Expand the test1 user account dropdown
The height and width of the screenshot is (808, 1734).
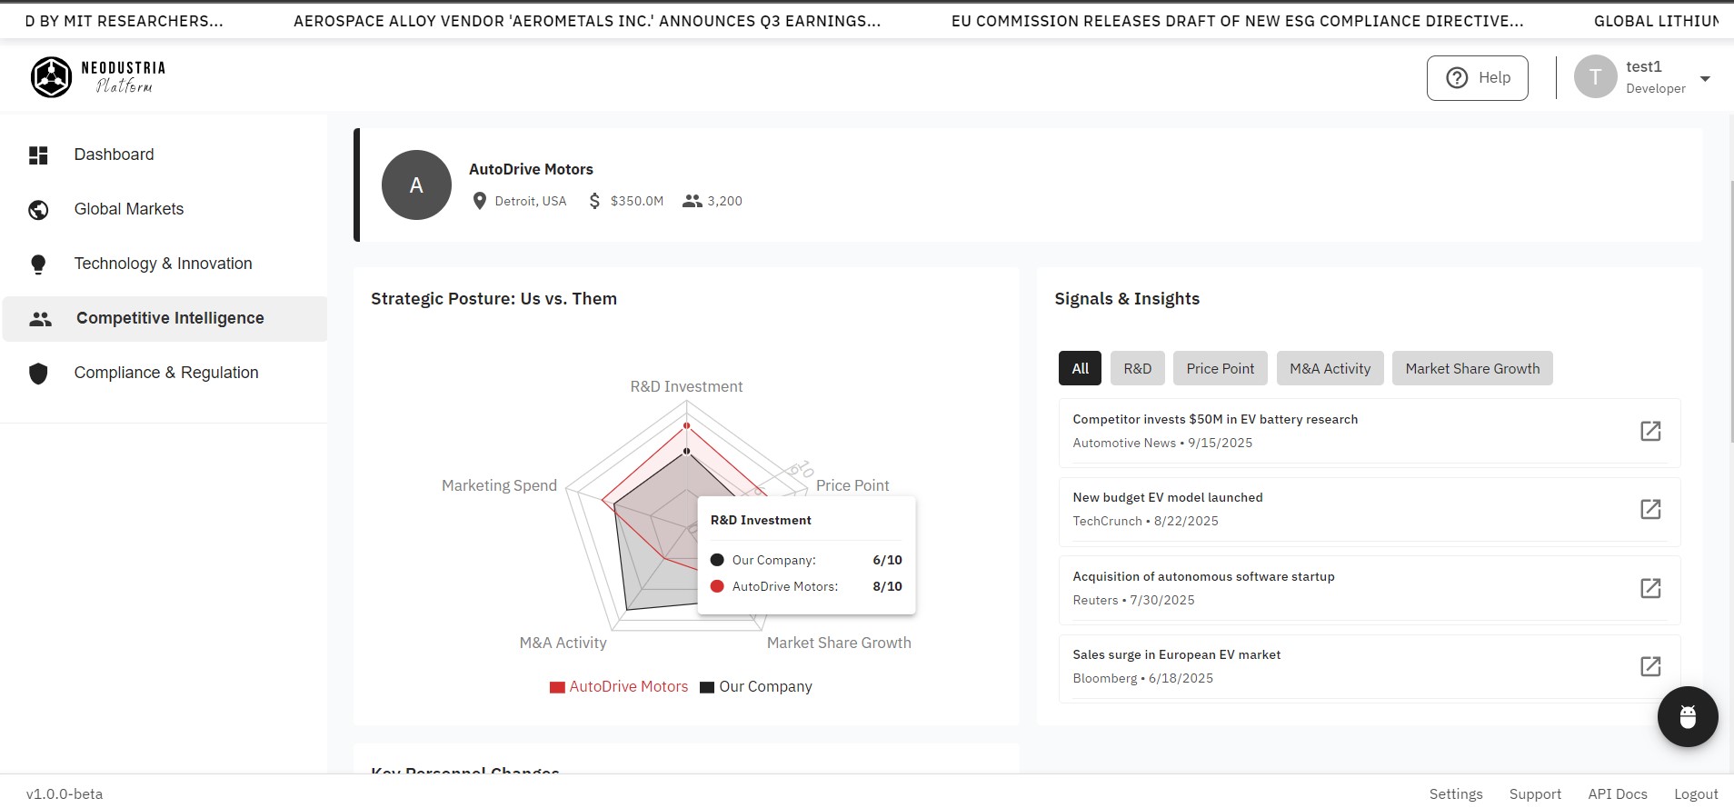tap(1705, 78)
